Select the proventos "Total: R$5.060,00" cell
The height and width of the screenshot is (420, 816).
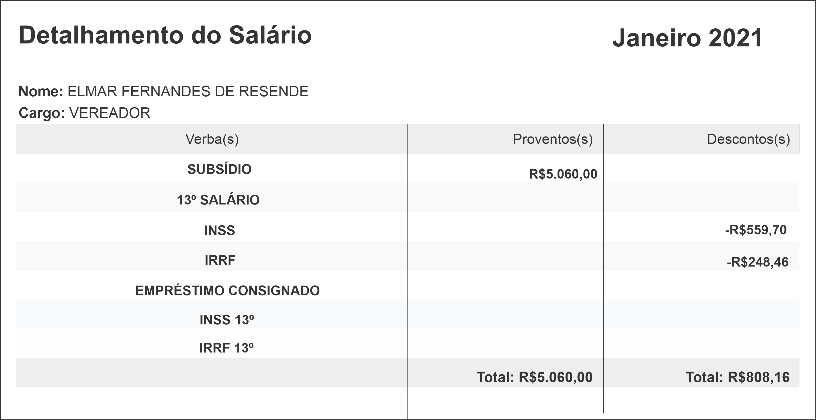point(534,377)
